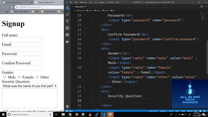This screenshot has width=208, height=117.
Task: Reload the browser page
Action: (12, 7)
